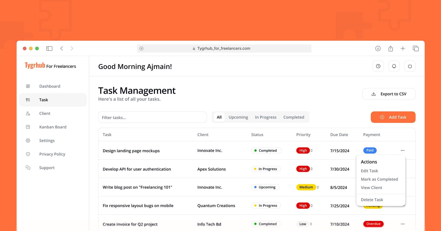
Task: Click the Apex Solutions client cell
Action: click(x=211, y=169)
